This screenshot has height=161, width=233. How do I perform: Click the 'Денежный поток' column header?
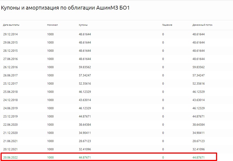pos(202,25)
